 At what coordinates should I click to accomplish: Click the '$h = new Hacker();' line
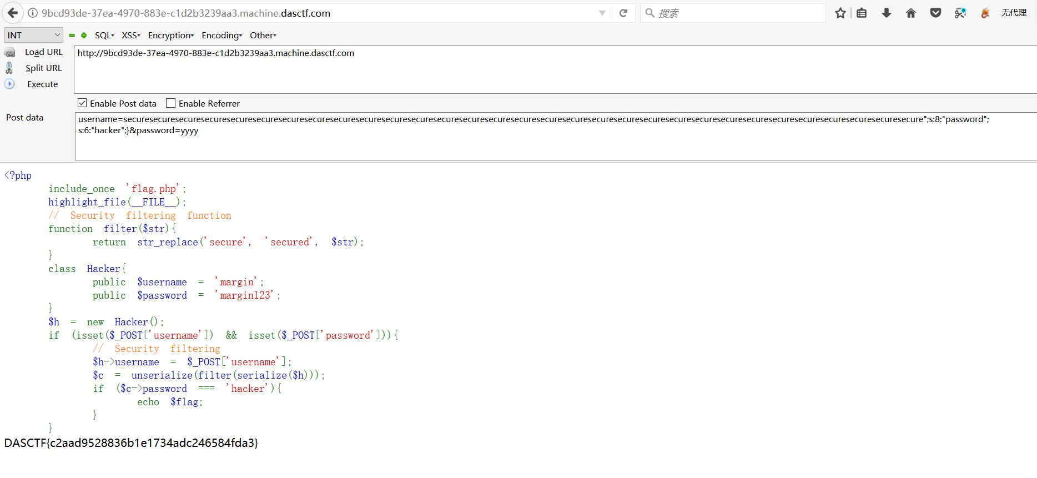(106, 322)
